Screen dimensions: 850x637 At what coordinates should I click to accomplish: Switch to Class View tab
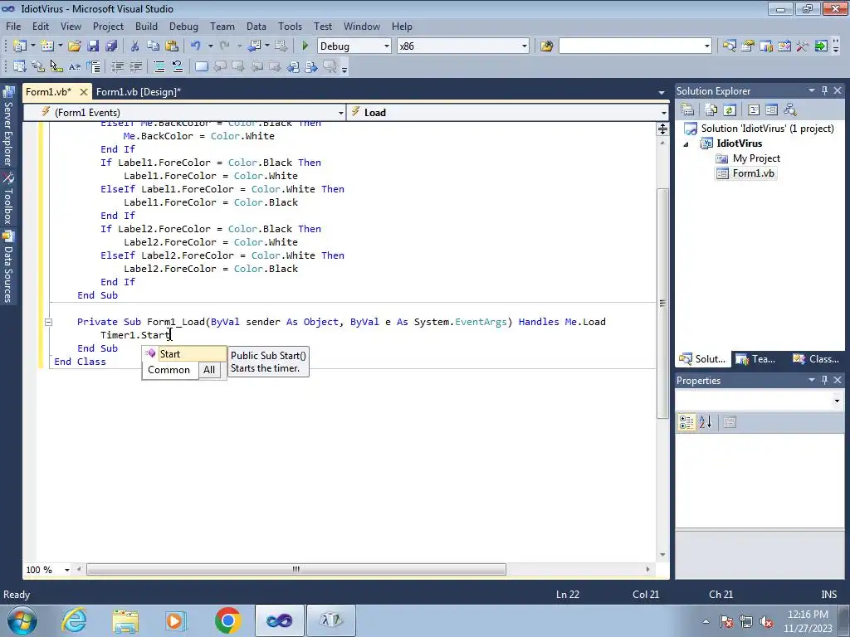pos(816,358)
